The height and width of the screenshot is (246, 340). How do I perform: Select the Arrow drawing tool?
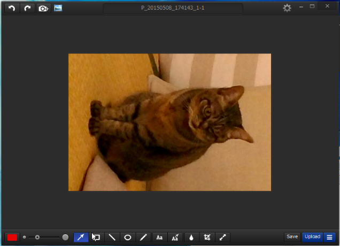click(81, 237)
